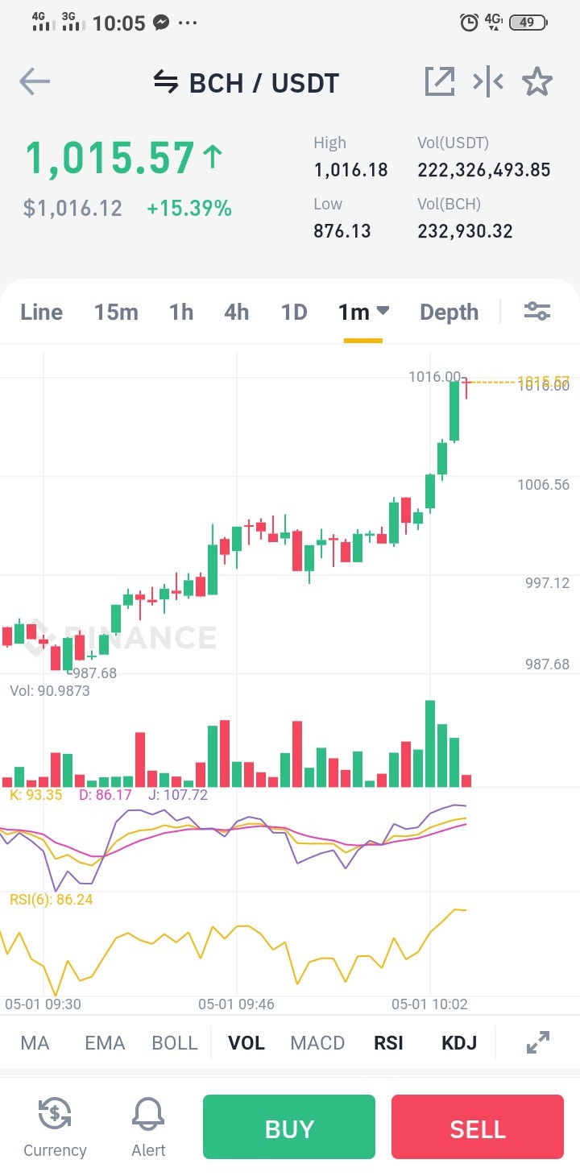Open the Alert bell
Screen dimensions: 580x1176
pos(148,1127)
